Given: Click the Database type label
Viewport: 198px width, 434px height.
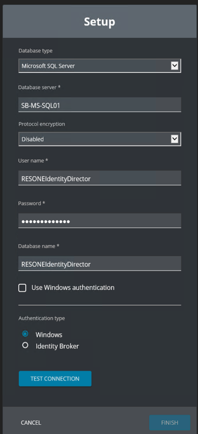Looking at the screenshot, I should click(35, 51).
